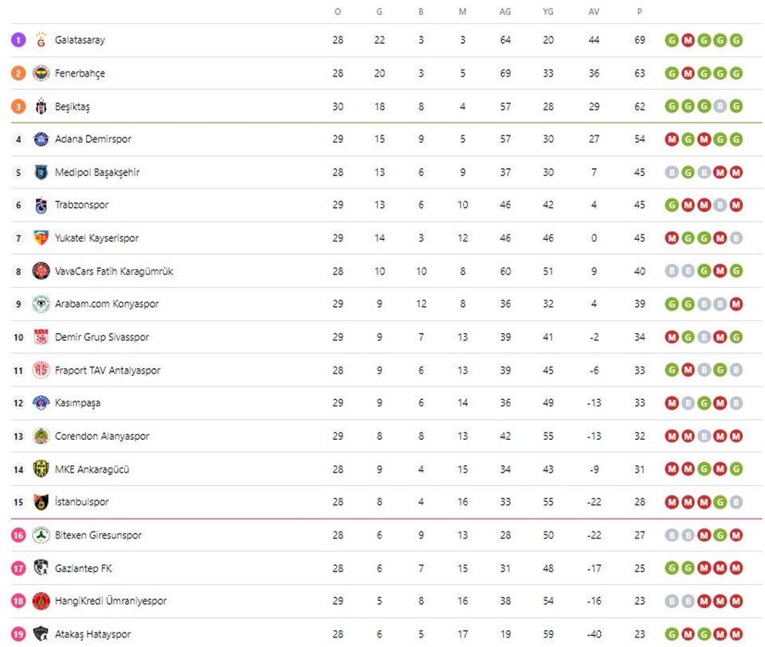This screenshot has height=647, width=765.
Task: Click Beşiktaş's grey B draw form badge
Action: [x=720, y=106]
